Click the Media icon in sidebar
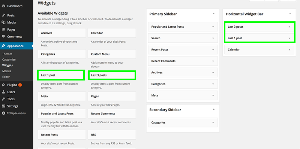The height and width of the screenshot is (149, 300). [x=3, y=22]
